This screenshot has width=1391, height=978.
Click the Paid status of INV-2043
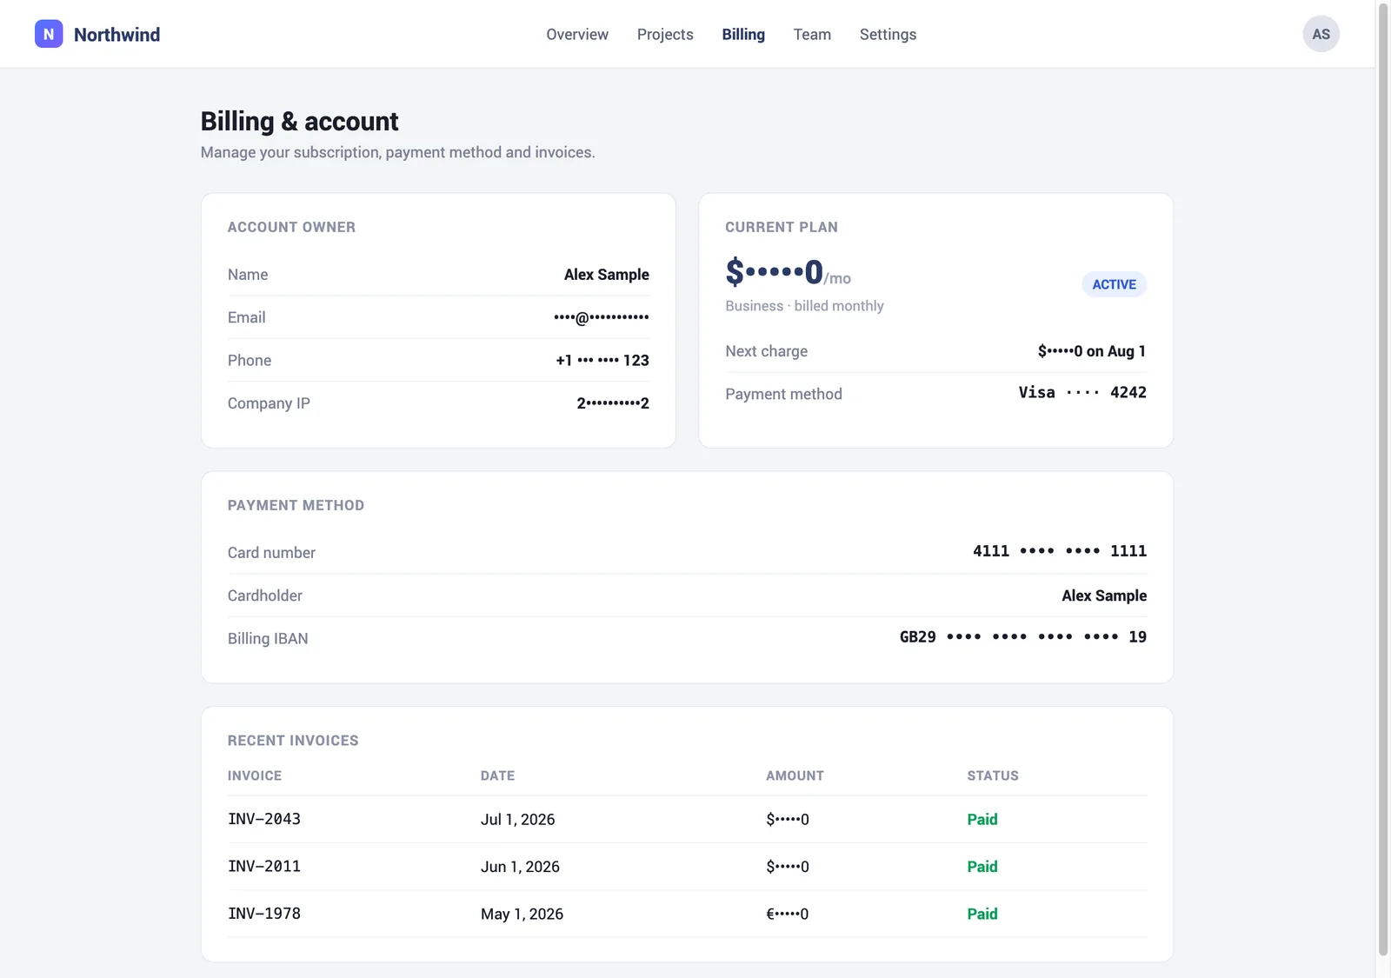(x=982, y=820)
